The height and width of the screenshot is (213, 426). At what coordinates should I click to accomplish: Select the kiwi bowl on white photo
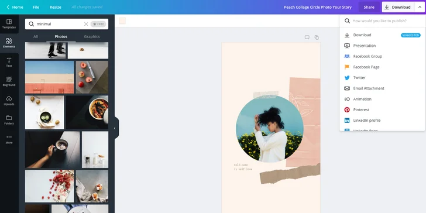click(44, 112)
